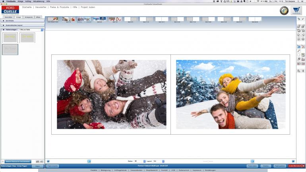Select the Seite 7-8 spread thumbnail
The width and height of the screenshot is (306, 172).
tap(115, 19)
